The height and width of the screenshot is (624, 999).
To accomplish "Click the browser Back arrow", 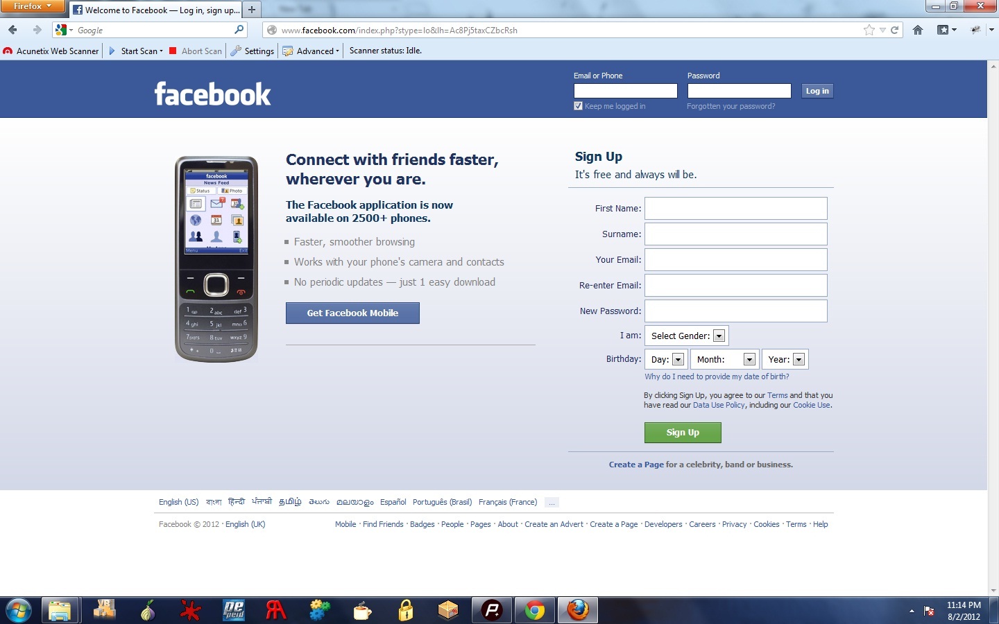I will pos(13,30).
